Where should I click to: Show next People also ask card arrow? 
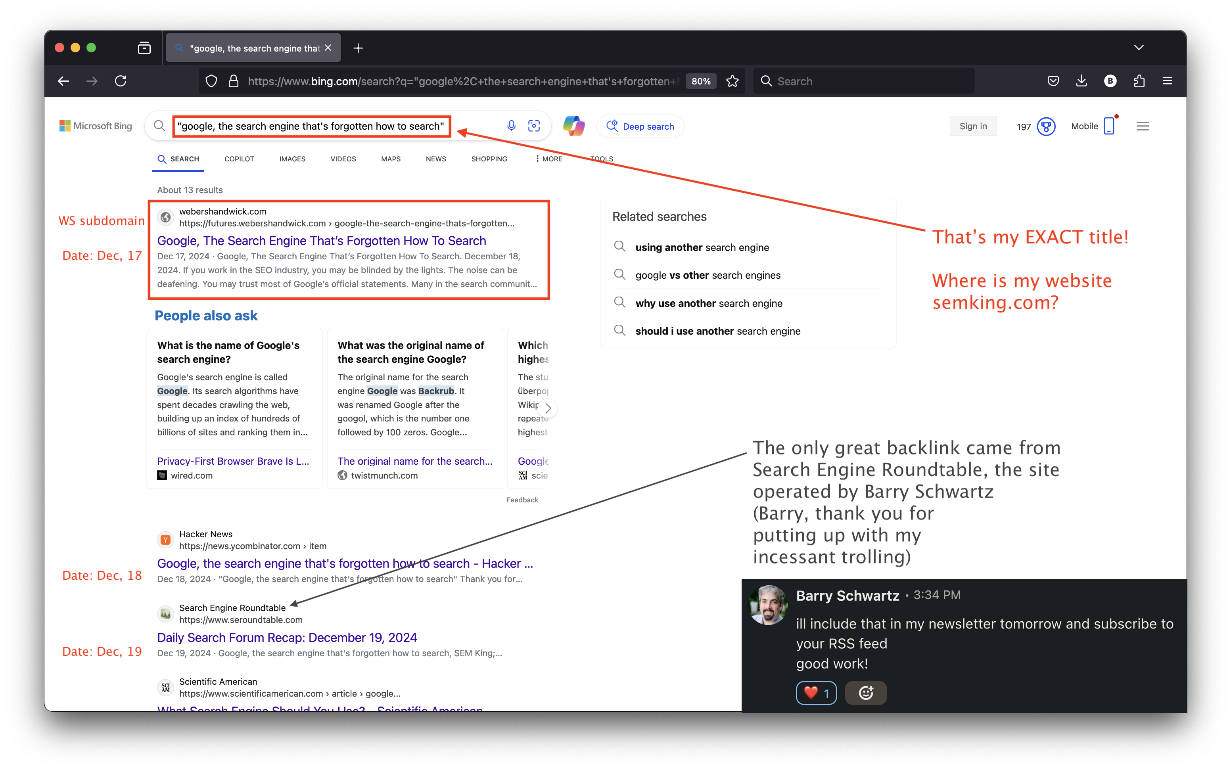point(548,408)
